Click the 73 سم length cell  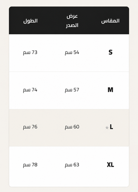30,52
